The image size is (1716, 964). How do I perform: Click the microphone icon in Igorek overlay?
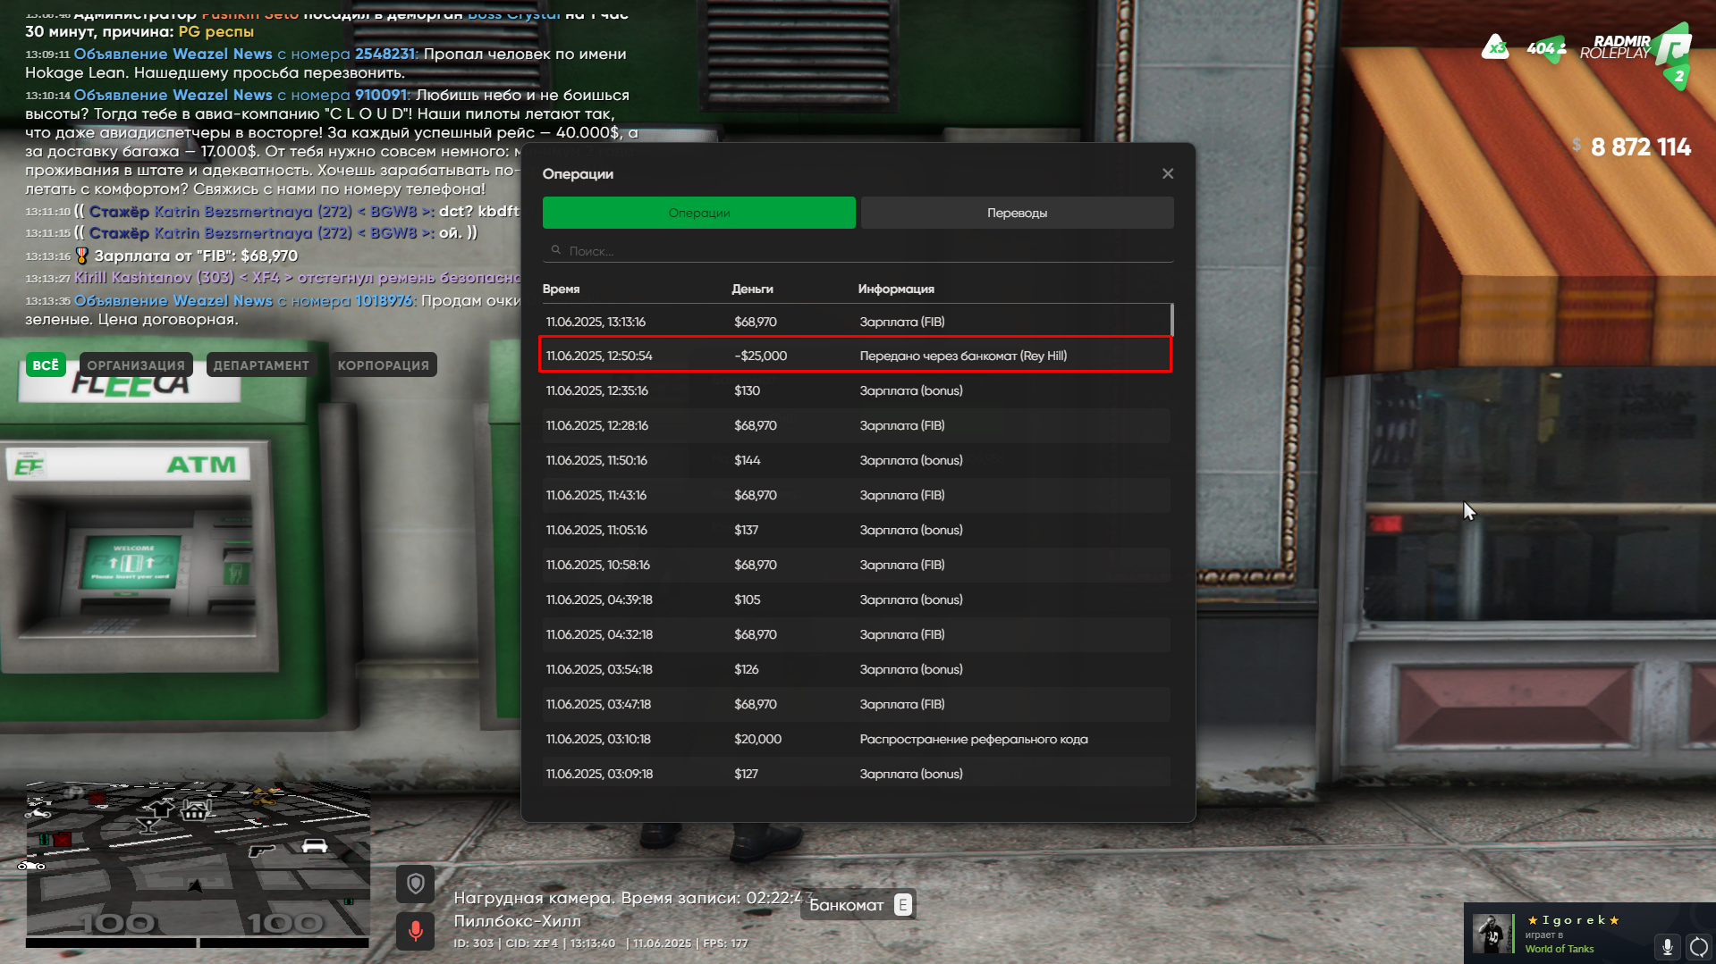[x=1667, y=946]
